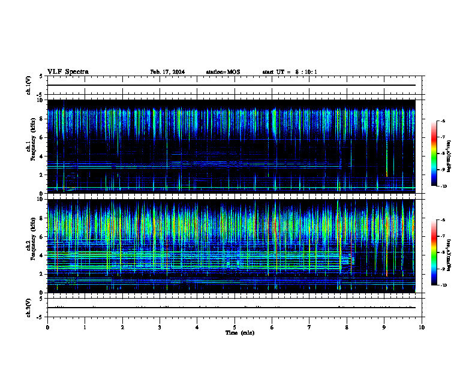Click time axis tick label '4'
The width and height of the screenshot is (475, 367).
coord(197,327)
